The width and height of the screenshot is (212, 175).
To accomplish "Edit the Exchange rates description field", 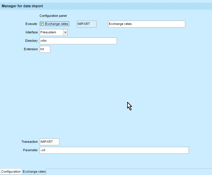I will (147, 24).
